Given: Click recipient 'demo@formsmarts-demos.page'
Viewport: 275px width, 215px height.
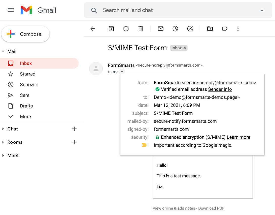Looking at the screenshot, I should 204,97.
